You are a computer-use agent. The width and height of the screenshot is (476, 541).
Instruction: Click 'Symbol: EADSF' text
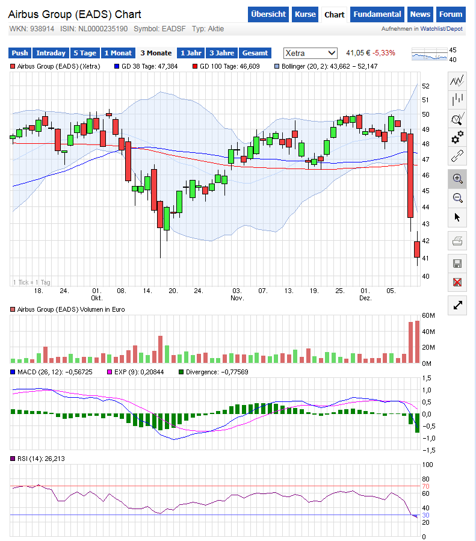tap(159, 29)
